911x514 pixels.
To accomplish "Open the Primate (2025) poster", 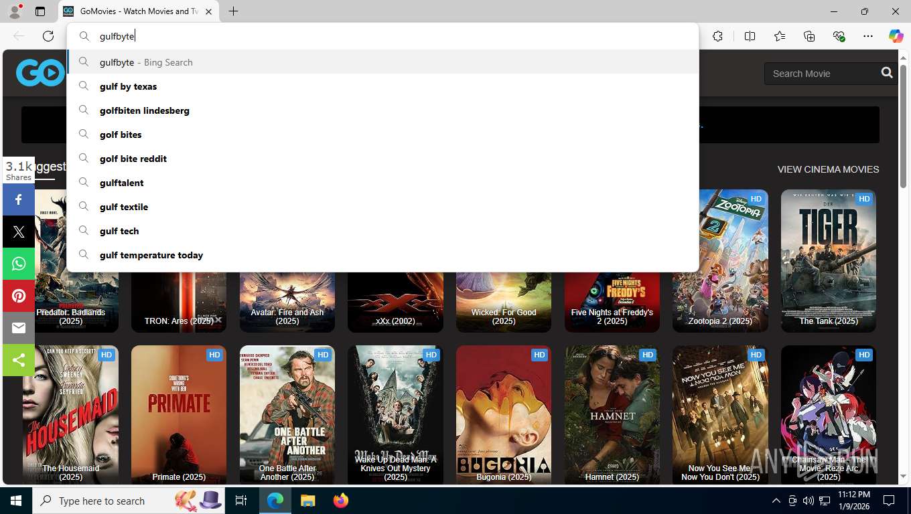I will (179, 415).
